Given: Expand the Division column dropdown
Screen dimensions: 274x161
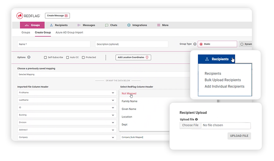Looking at the screenshot, I should (x=67, y=122).
